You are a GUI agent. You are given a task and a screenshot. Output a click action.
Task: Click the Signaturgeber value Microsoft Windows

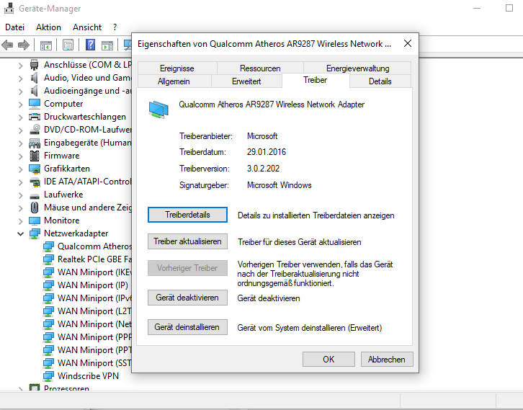(280, 185)
